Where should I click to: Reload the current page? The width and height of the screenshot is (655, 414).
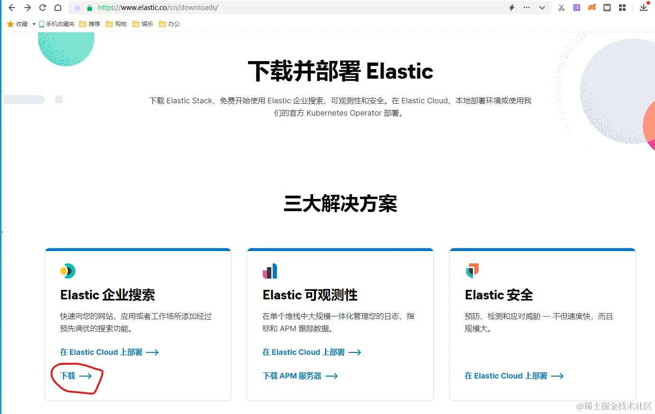click(x=43, y=8)
